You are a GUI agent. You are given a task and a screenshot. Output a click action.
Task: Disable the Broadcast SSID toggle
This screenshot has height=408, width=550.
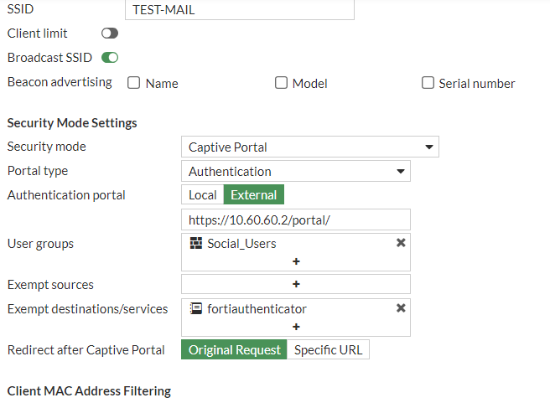click(x=110, y=58)
